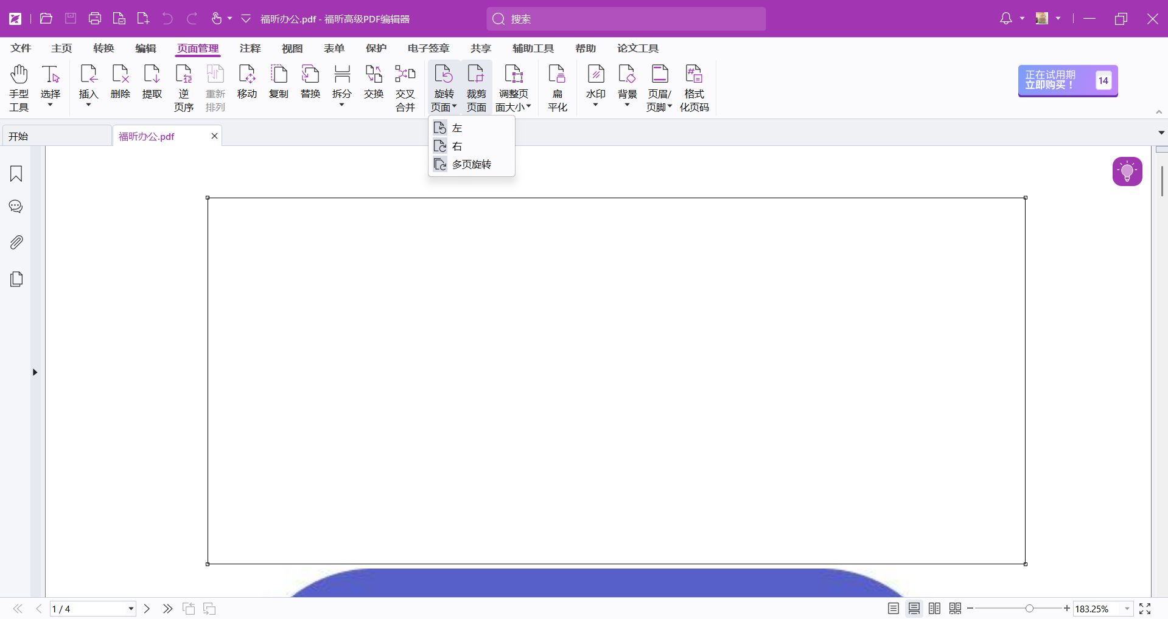The width and height of the screenshot is (1168, 619).
Task: Switch to single page view mode
Action: pos(893,609)
